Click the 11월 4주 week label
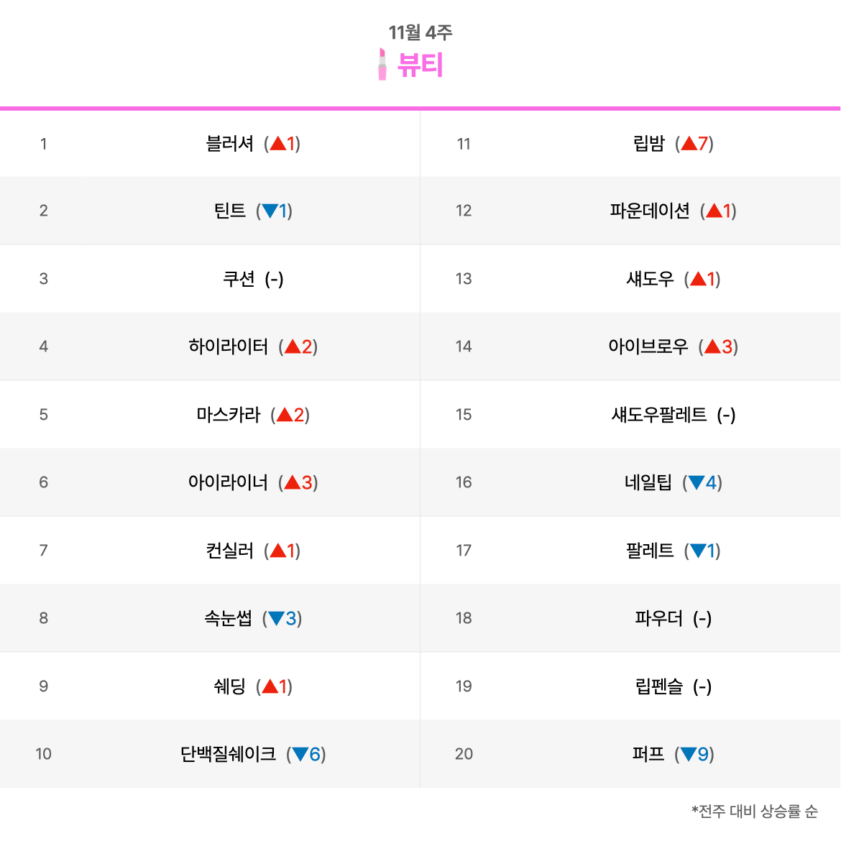Image resolution: width=841 pixels, height=841 pixels. point(420,32)
